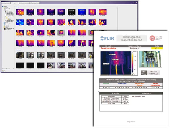Click the visual photo of the breakers
Viewport: 170px width, 129px height.
tap(150, 59)
